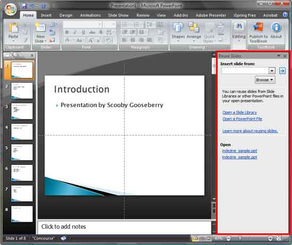Center text in Paragraph group
Image resolution: width=292 pixels, height=245 pixels.
(133, 40)
